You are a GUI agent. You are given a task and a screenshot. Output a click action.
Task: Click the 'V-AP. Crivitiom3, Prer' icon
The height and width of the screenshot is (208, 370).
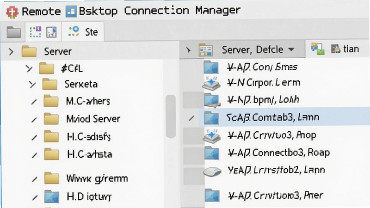click(x=212, y=196)
